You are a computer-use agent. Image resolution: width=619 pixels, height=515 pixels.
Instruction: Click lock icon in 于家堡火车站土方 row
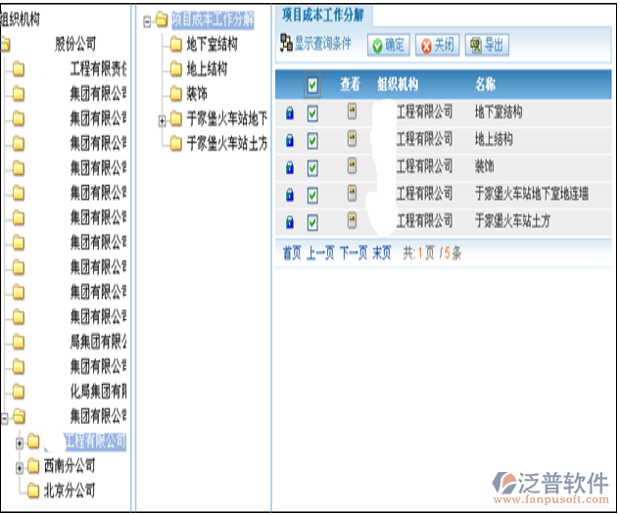click(x=290, y=222)
